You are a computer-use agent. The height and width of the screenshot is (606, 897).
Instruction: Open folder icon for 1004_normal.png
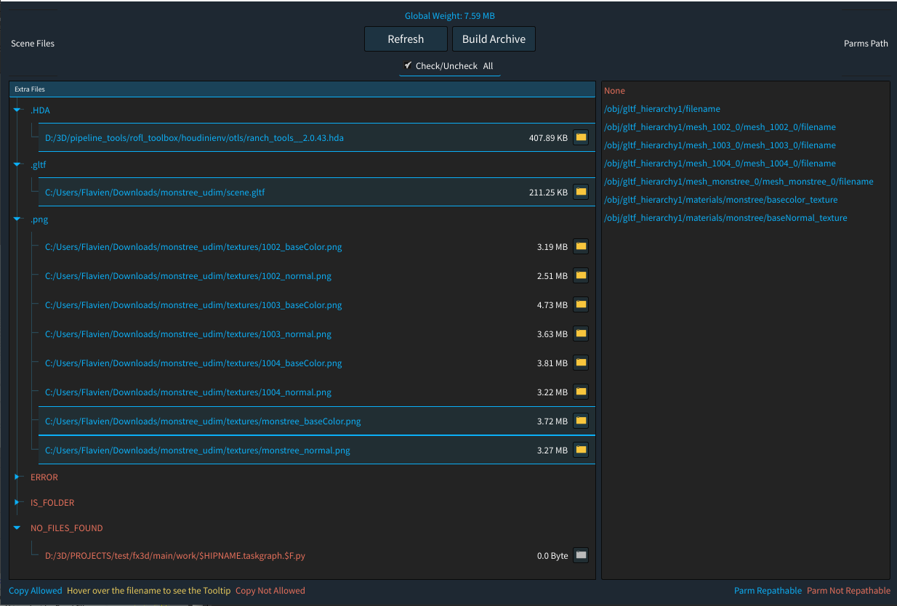[581, 392]
